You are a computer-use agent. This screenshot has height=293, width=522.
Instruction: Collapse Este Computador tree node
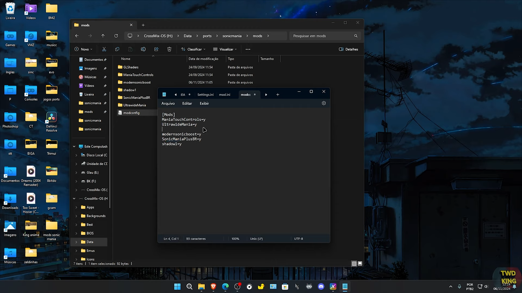74,146
